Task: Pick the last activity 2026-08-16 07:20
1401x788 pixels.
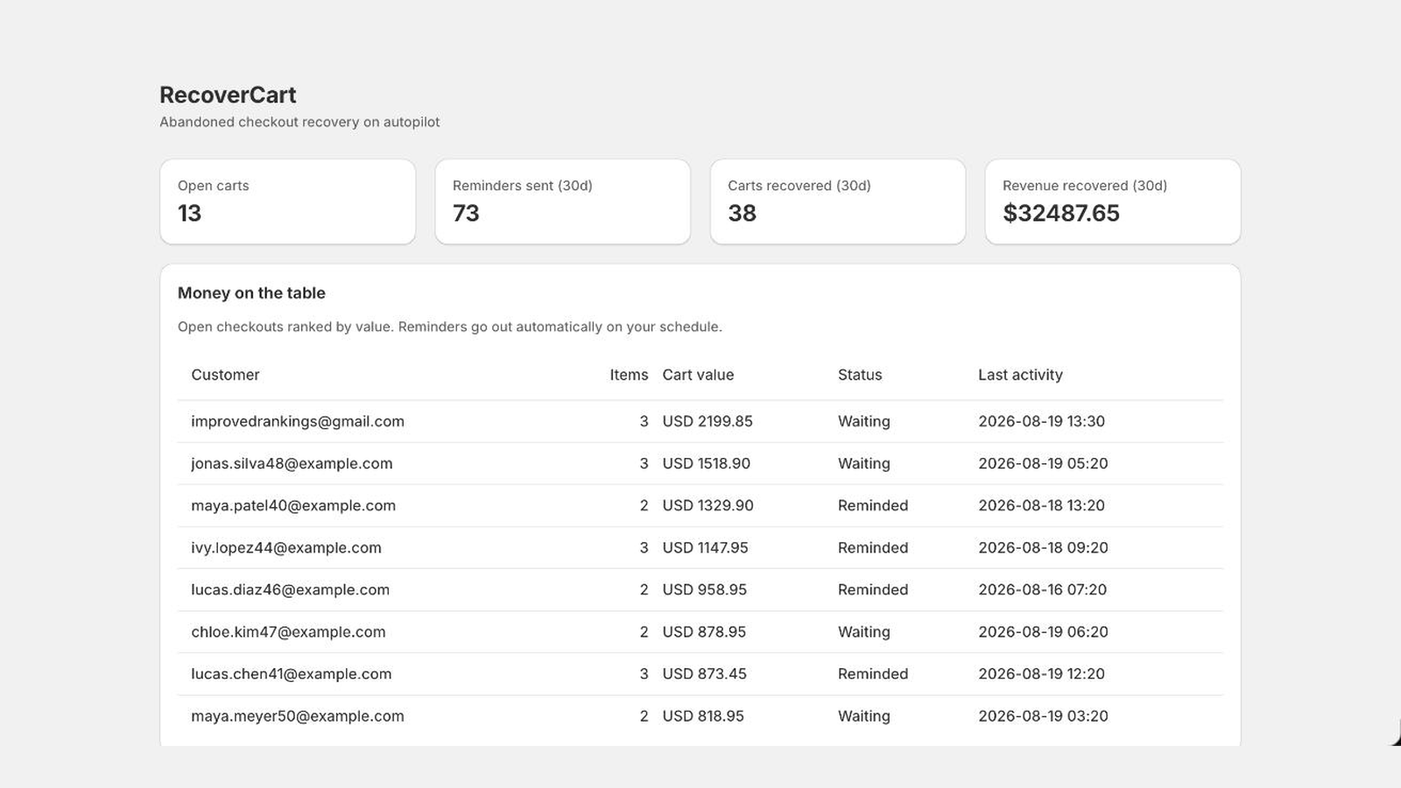Action: coord(1042,589)
